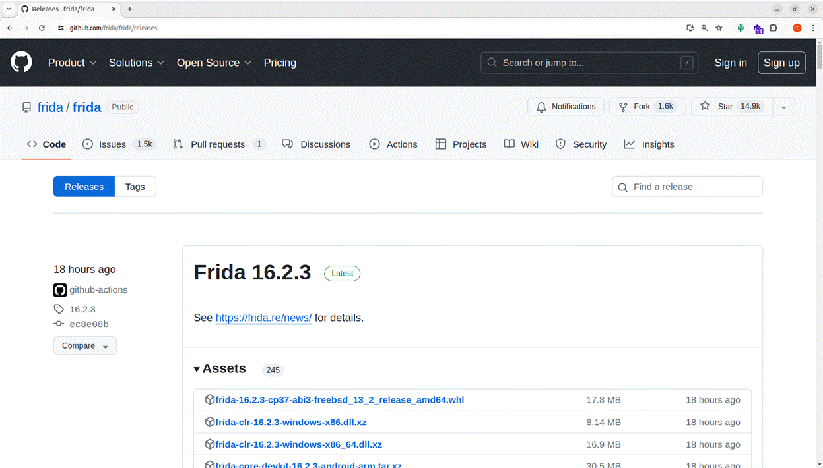
Task: Reload the page
Action: coord(42,28)
